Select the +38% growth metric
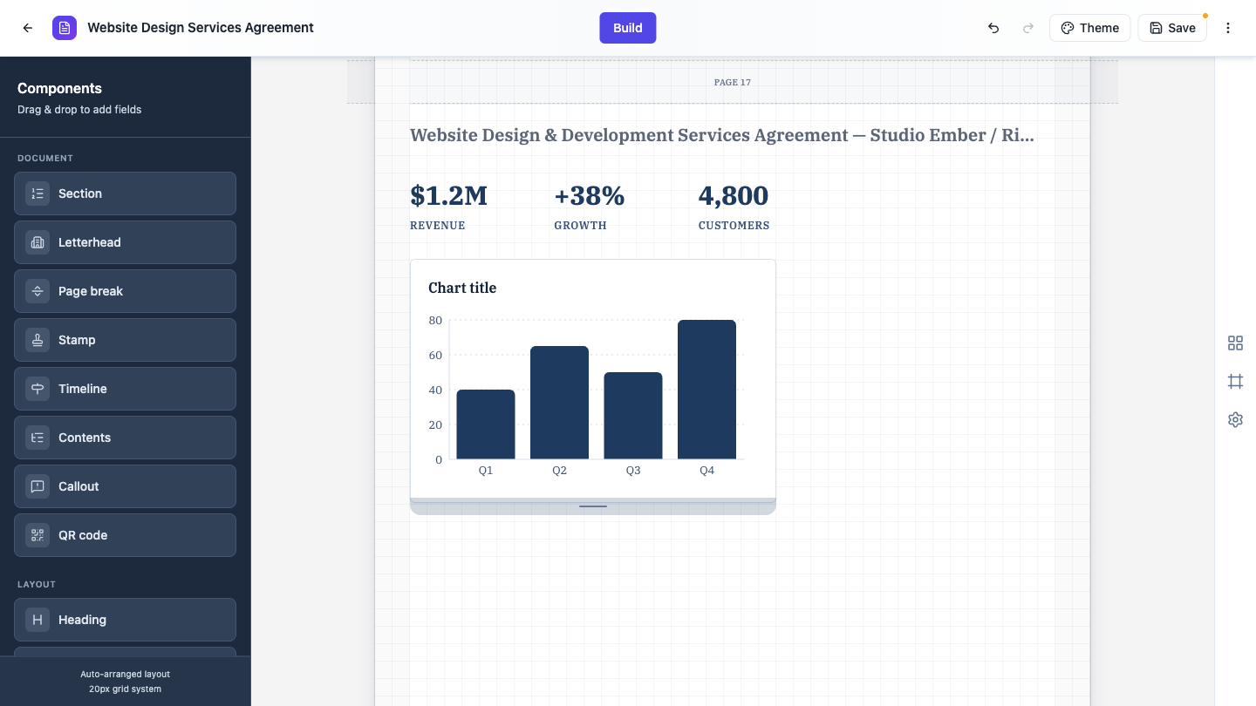The height and width of the screenshot is (706, 1256). point(590,196)
